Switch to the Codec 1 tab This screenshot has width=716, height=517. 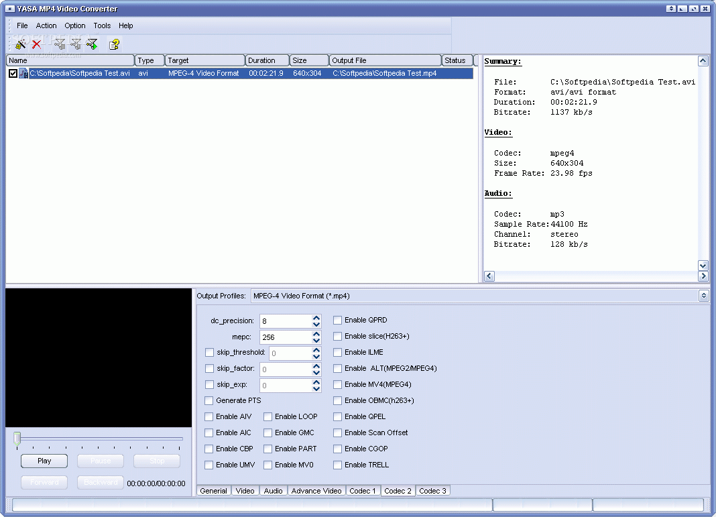[363, 490]
